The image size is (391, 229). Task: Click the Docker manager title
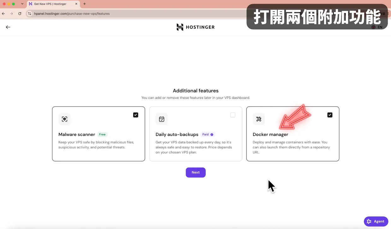point(270,135)
